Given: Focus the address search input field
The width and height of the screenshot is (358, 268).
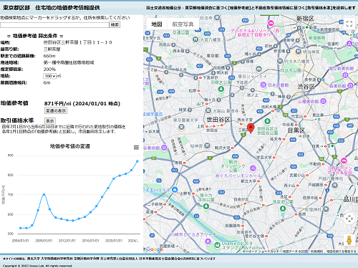Looking at the screenshot, I should pos(54,25).
